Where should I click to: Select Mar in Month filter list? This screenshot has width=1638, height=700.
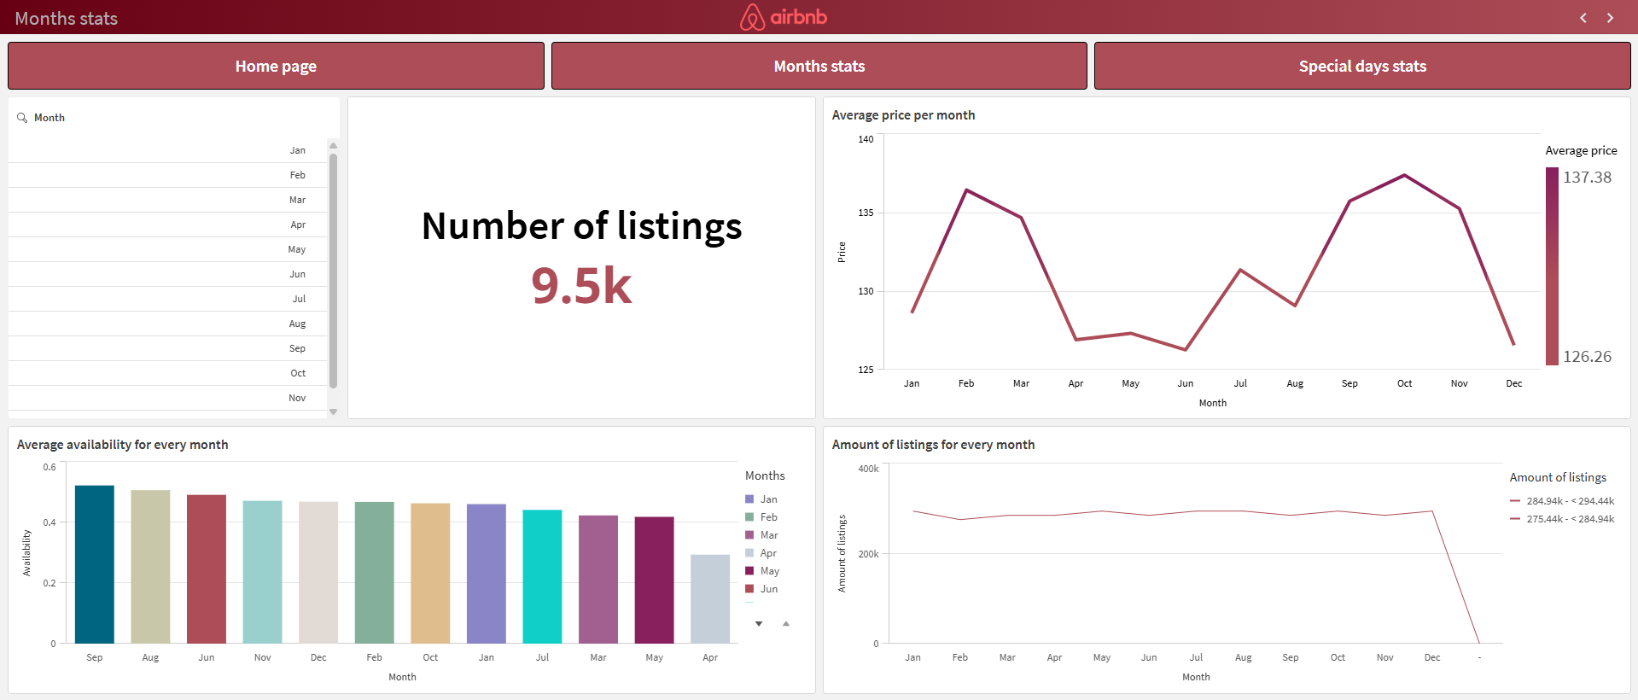[x=168, y=200]
